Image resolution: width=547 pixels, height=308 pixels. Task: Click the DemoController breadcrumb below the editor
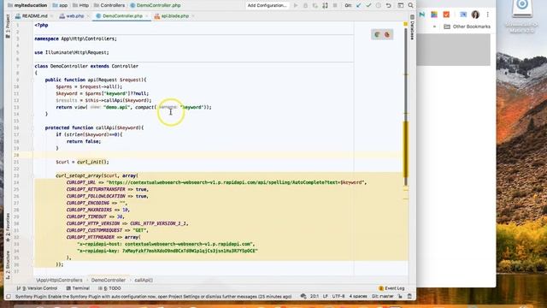(109, 280)
